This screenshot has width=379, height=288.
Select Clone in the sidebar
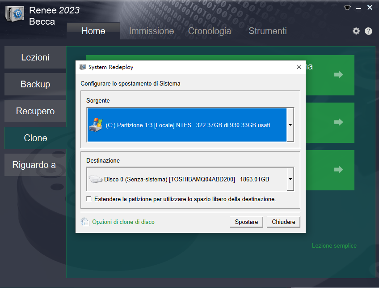(x=35, y=138)
